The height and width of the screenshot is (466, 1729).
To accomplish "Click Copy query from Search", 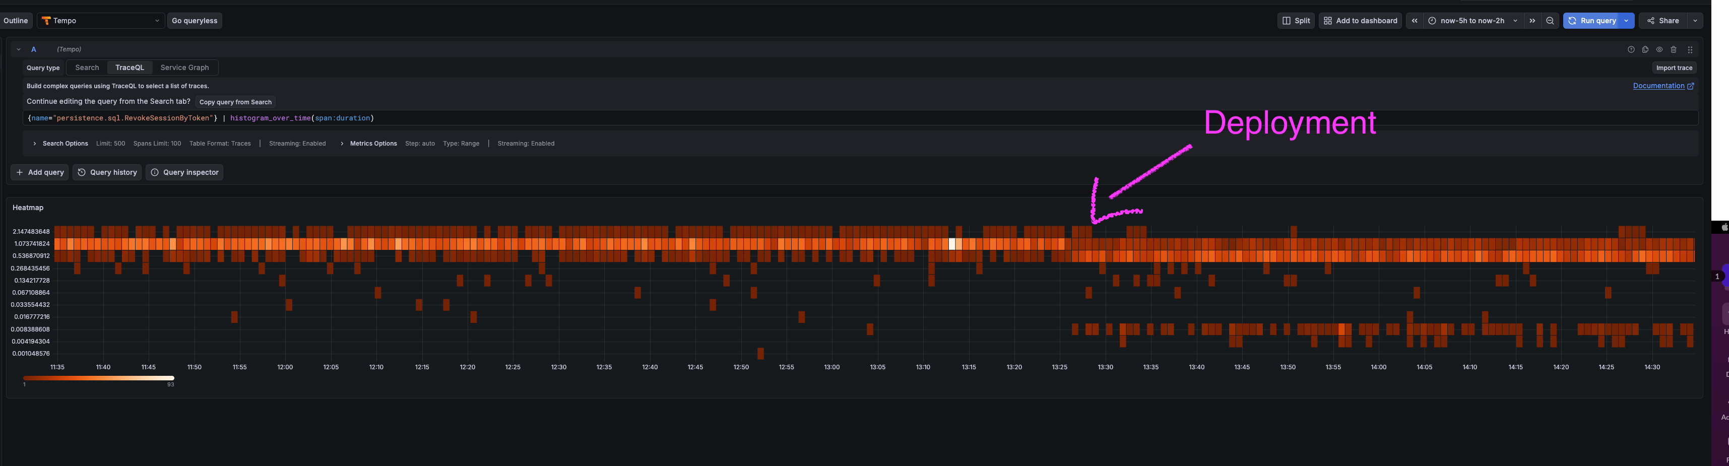I will pyautogui.click(x=236, y=102).
